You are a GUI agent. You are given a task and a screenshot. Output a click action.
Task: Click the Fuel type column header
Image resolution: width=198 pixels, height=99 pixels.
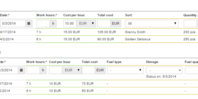click(114, 62)
